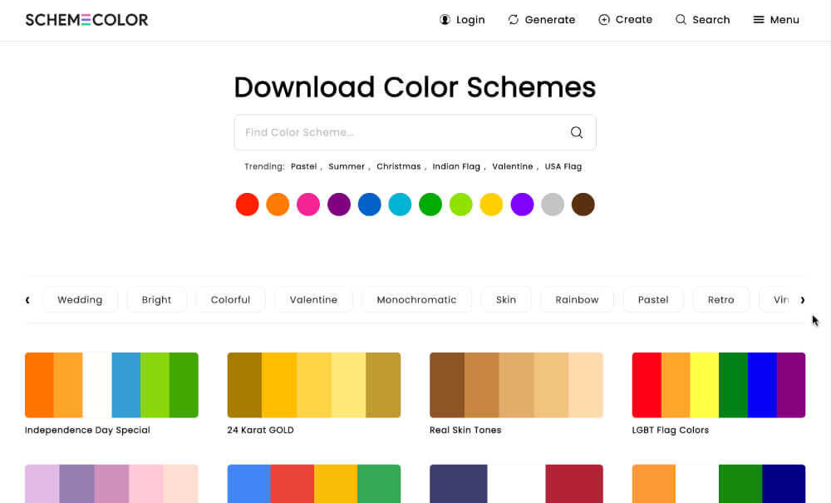Select the Monochromatic category tab
Image resolution: width=831 pixels, height=503 pixels.
coord(416,299)
